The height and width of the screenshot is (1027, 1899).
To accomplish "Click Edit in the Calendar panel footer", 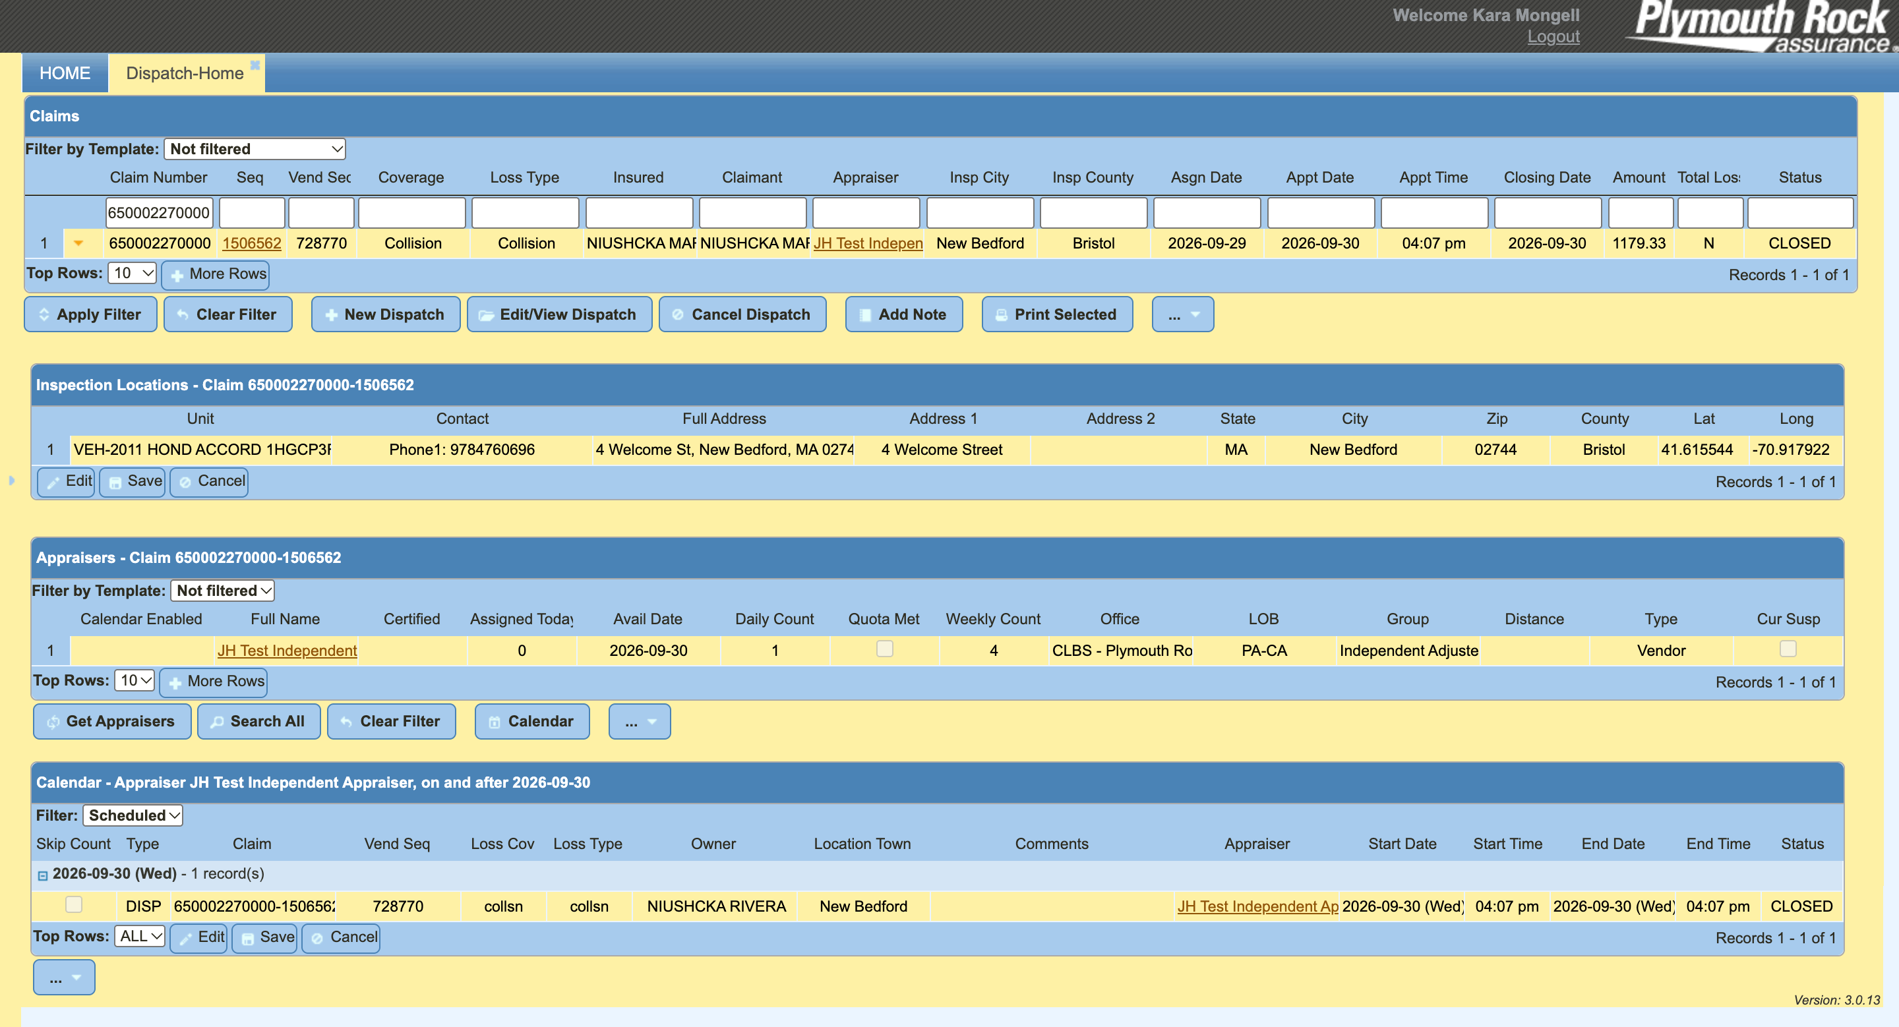I will pyautogui.click(x=199, y=939).
